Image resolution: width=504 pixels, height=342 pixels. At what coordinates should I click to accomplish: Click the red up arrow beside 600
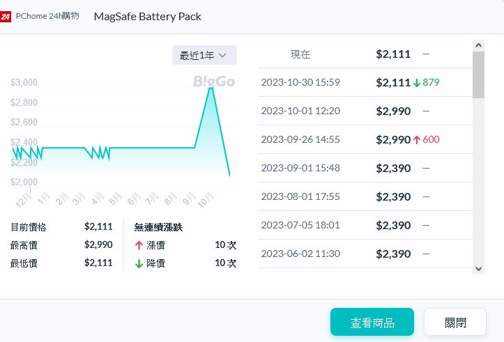[417, 139]
